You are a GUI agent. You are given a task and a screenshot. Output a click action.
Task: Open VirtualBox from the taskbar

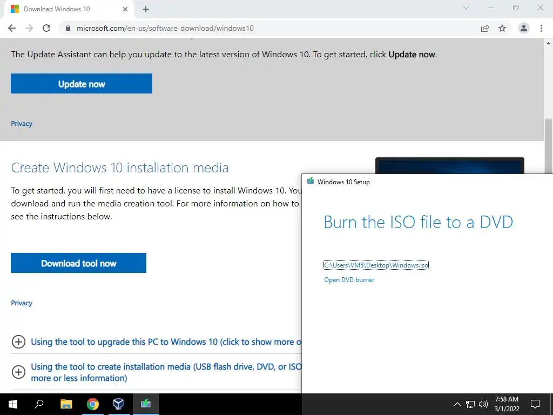(x=119, y=404)
